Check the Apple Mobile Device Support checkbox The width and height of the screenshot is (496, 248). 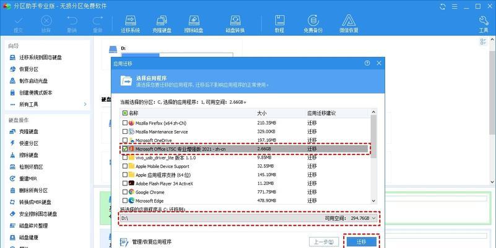click(125, 166)
